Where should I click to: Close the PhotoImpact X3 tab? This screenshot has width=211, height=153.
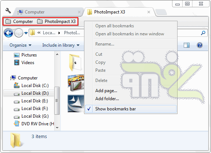[149, 12]
